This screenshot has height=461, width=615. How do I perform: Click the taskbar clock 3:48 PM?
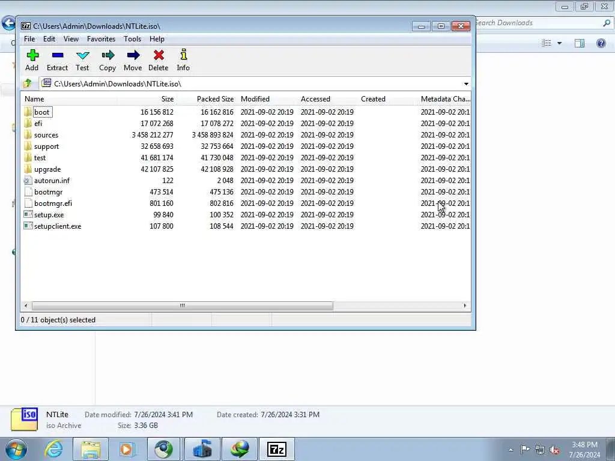tap(584, 445)
